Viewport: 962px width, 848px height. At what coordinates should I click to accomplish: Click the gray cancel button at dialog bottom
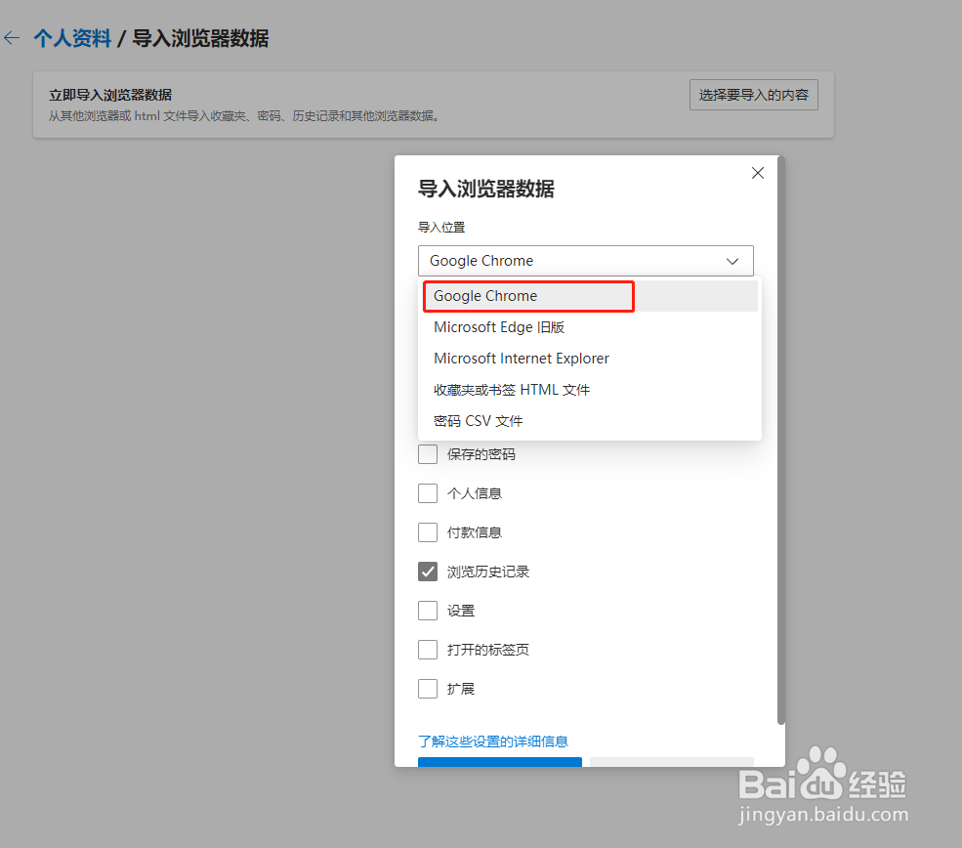point(672,762)
